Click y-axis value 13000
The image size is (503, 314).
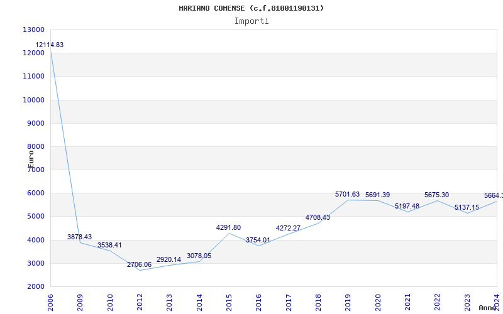click(33, 30)
